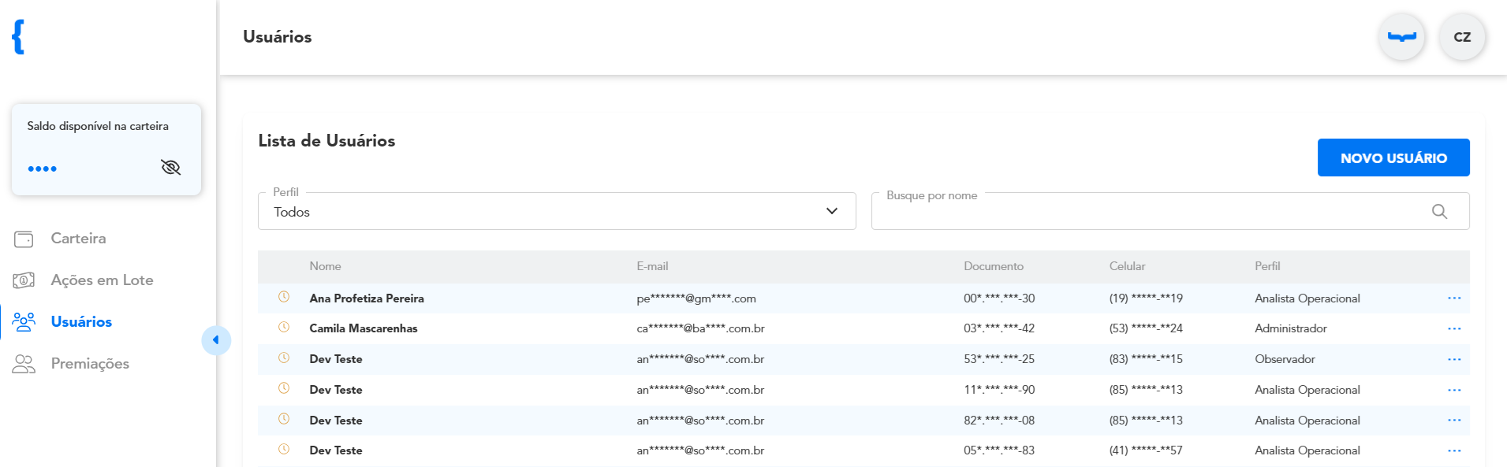
Task: Open three-dots menu for Ana Profetiza Pereira
Action: [x=1454, y=298]
